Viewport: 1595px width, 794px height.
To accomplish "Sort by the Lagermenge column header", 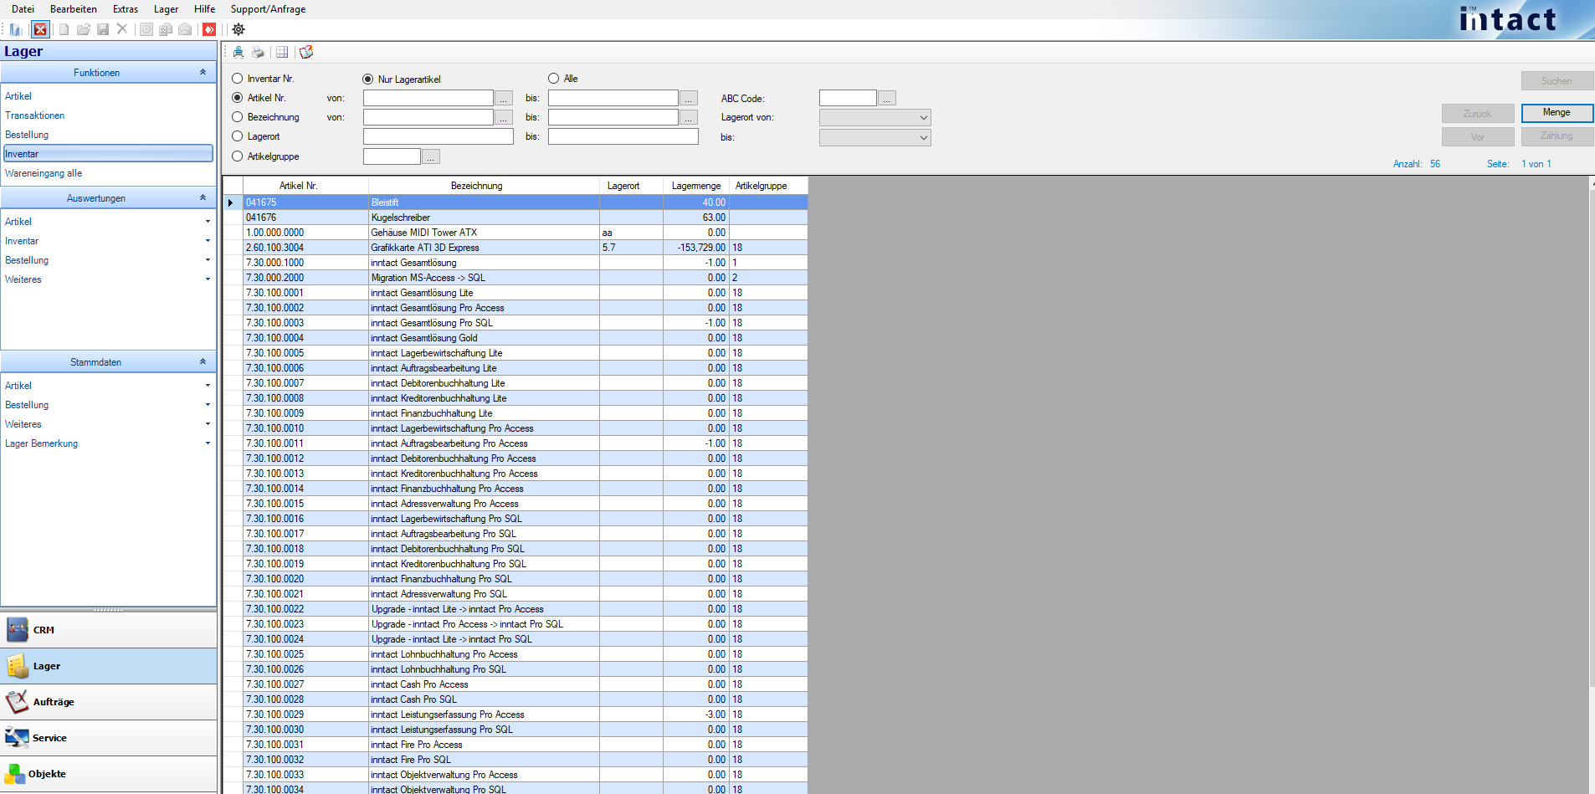I will click(696, 186).
